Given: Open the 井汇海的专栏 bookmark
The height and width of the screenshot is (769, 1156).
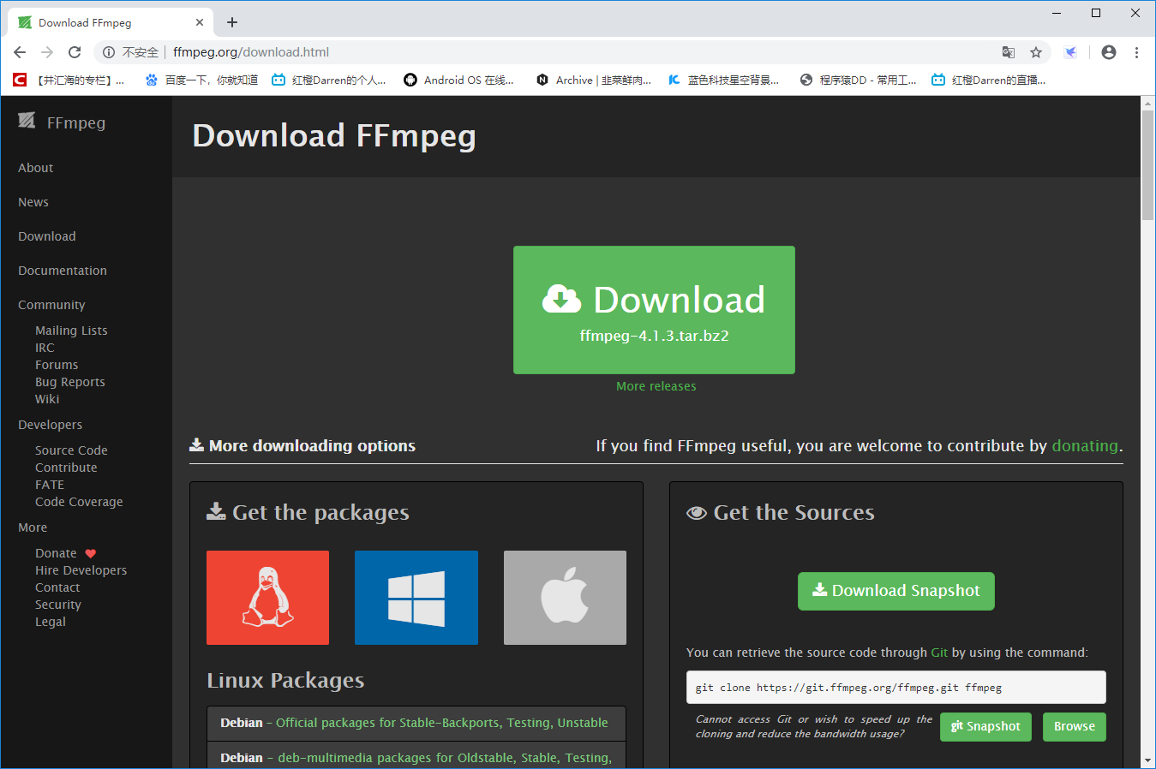Looking at the screenshot, I should click(x=69, y=80).
